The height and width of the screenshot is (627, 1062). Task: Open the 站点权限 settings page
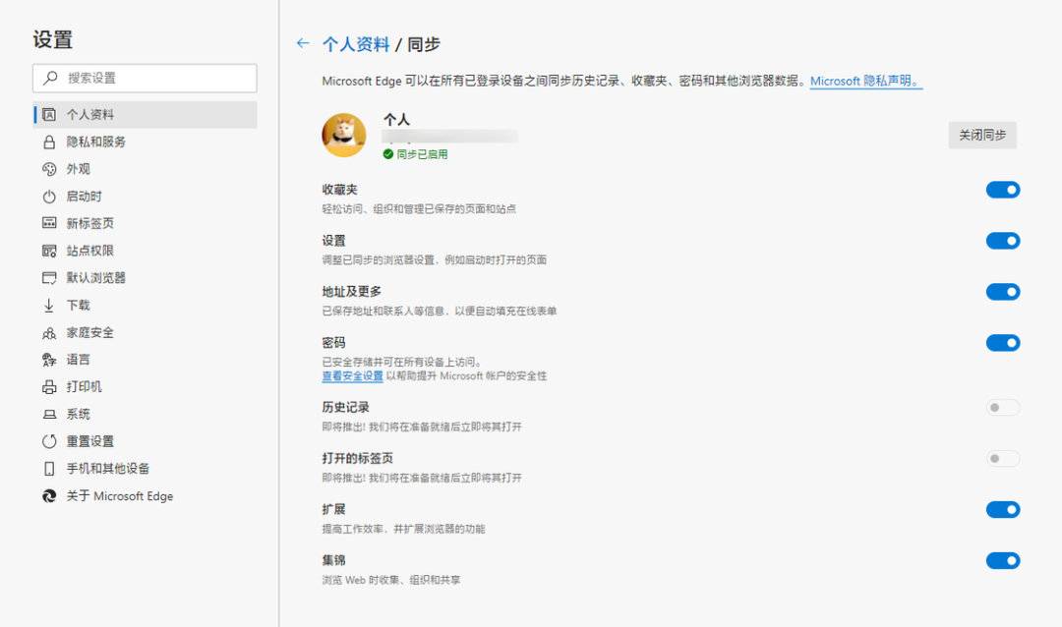(x=145, y=251)
